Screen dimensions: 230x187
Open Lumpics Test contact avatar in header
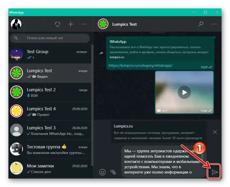103,24
